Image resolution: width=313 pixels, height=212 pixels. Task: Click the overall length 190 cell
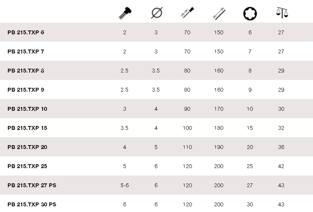coord(219,147)
